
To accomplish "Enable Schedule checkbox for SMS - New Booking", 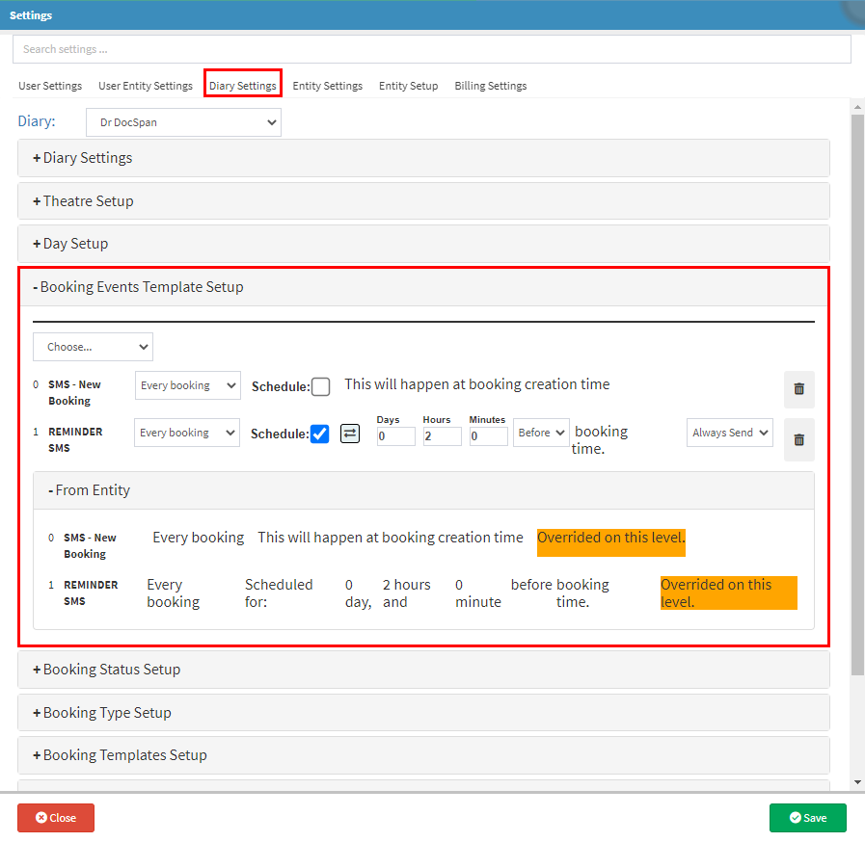I will point(321,386).
